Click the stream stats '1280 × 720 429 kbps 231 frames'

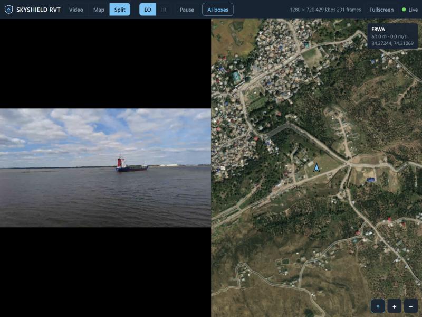(325, 10)
